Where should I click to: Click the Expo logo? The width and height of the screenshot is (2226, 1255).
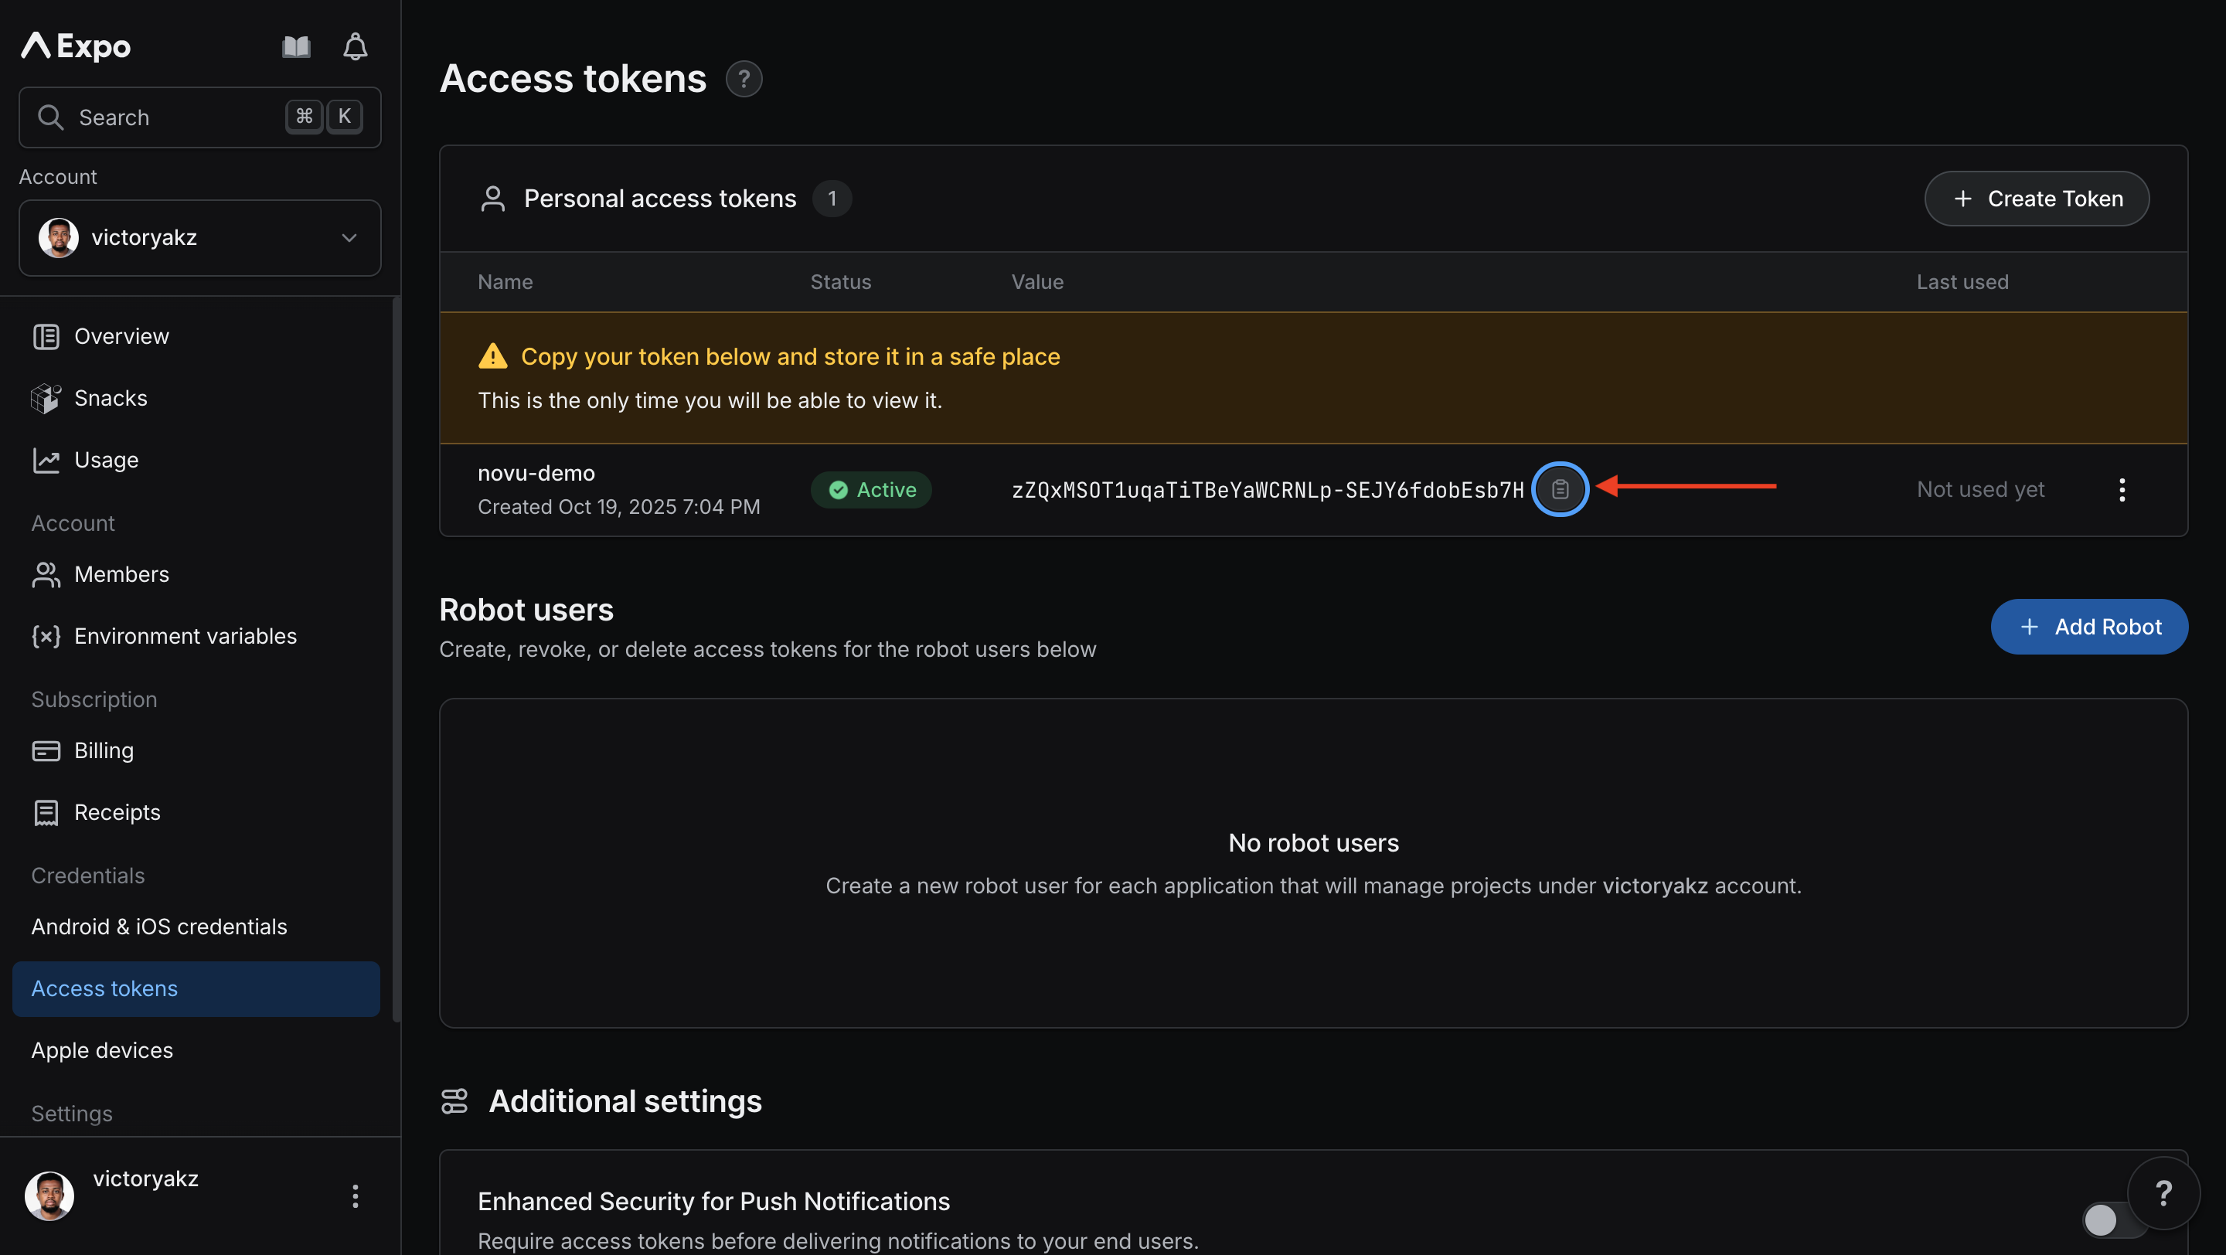click(x=74, y=46)
